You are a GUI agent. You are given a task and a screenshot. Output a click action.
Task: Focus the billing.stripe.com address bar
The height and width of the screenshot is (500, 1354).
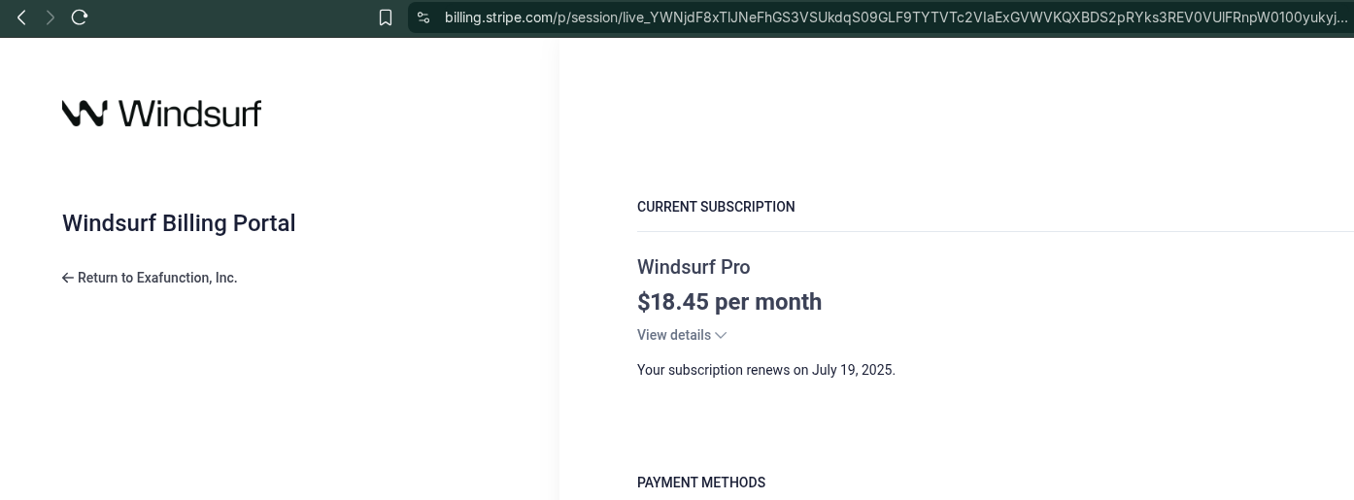pos(879,17)
